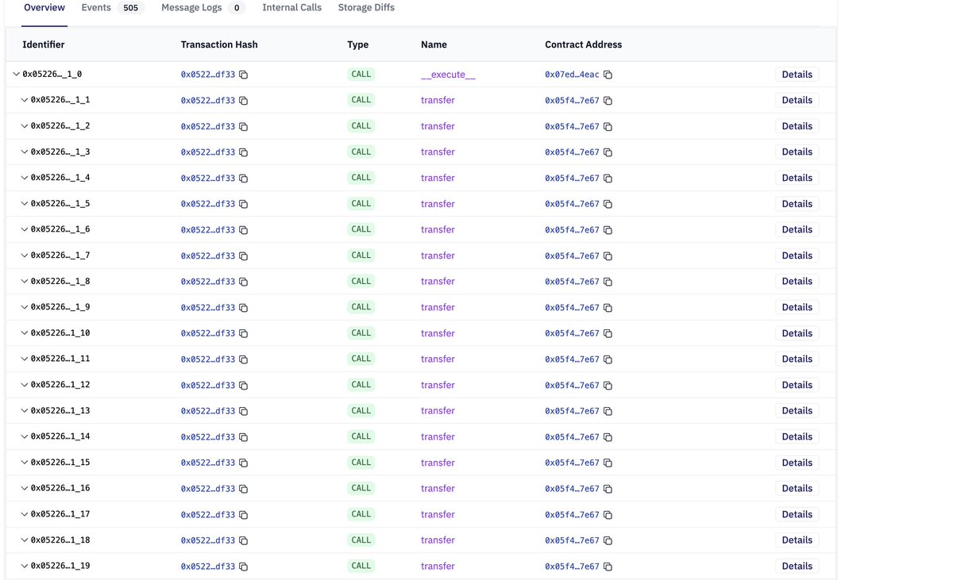Viewport: 953px width, 580px height.
Task: Copy transaction hash in row 0x05226…1_12
Action: point(244,386)
